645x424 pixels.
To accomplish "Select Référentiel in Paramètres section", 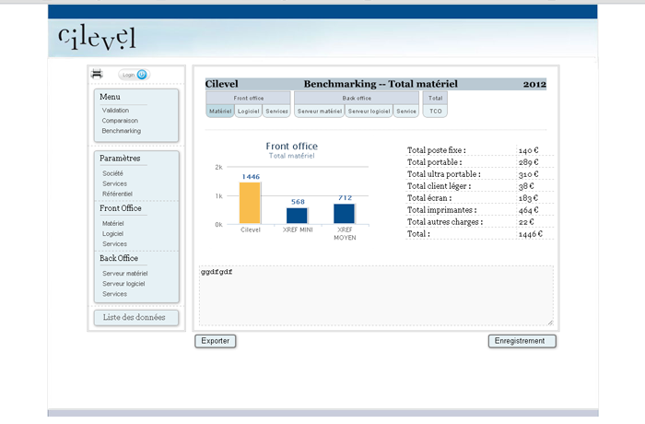I will 117,194.
